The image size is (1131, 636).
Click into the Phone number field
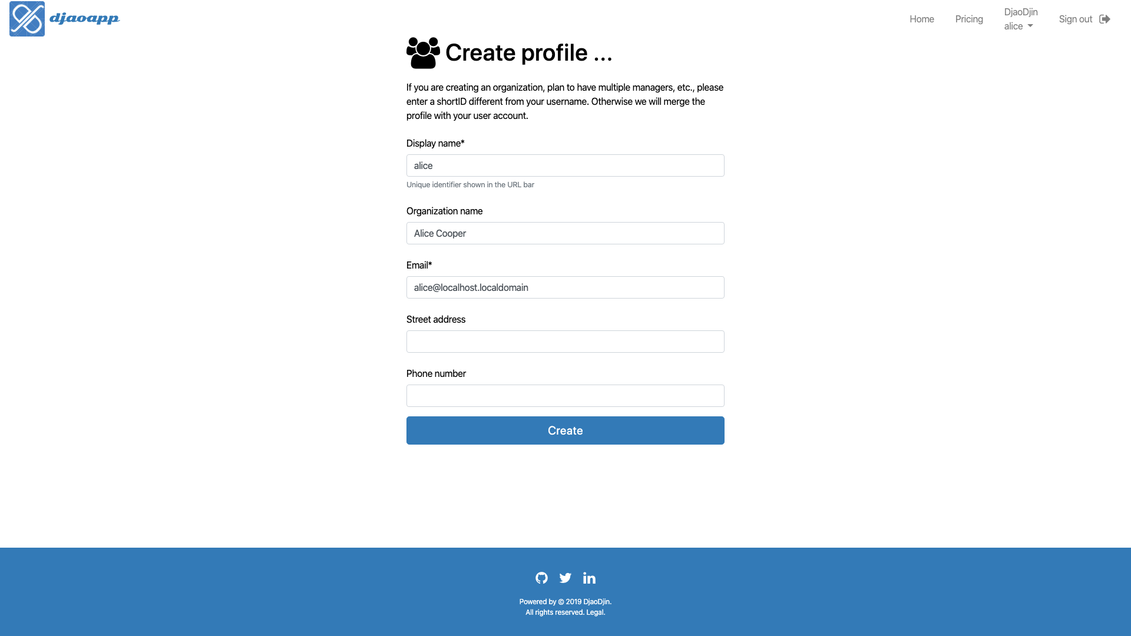click(x=565, y=396)
